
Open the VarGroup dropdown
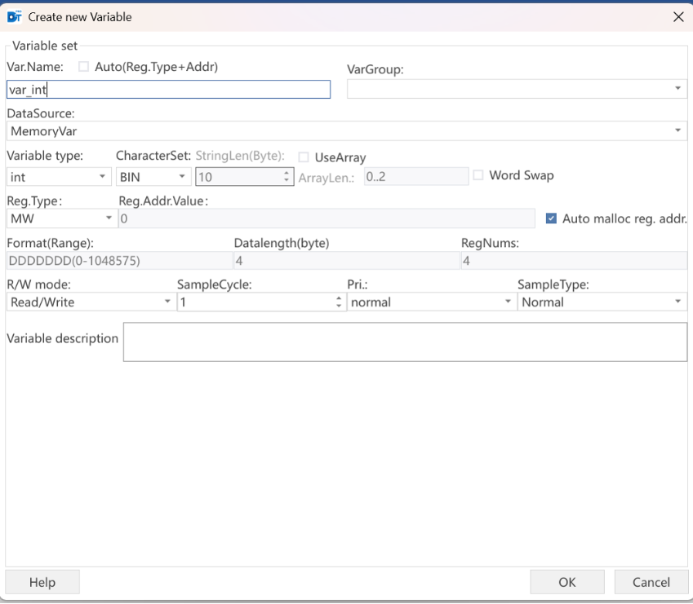tap(517, 89)
